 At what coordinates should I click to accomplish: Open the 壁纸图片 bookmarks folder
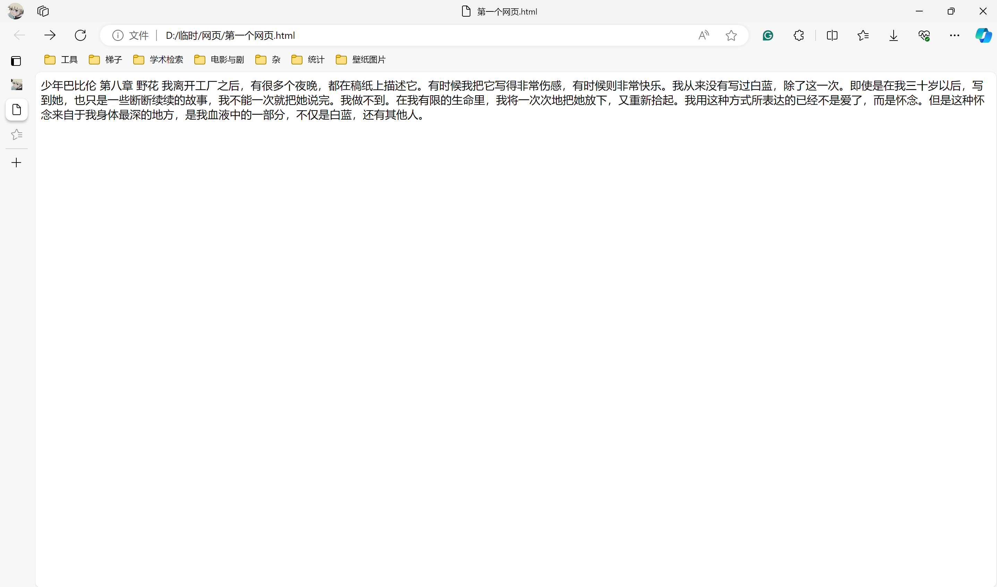point(361,59)
